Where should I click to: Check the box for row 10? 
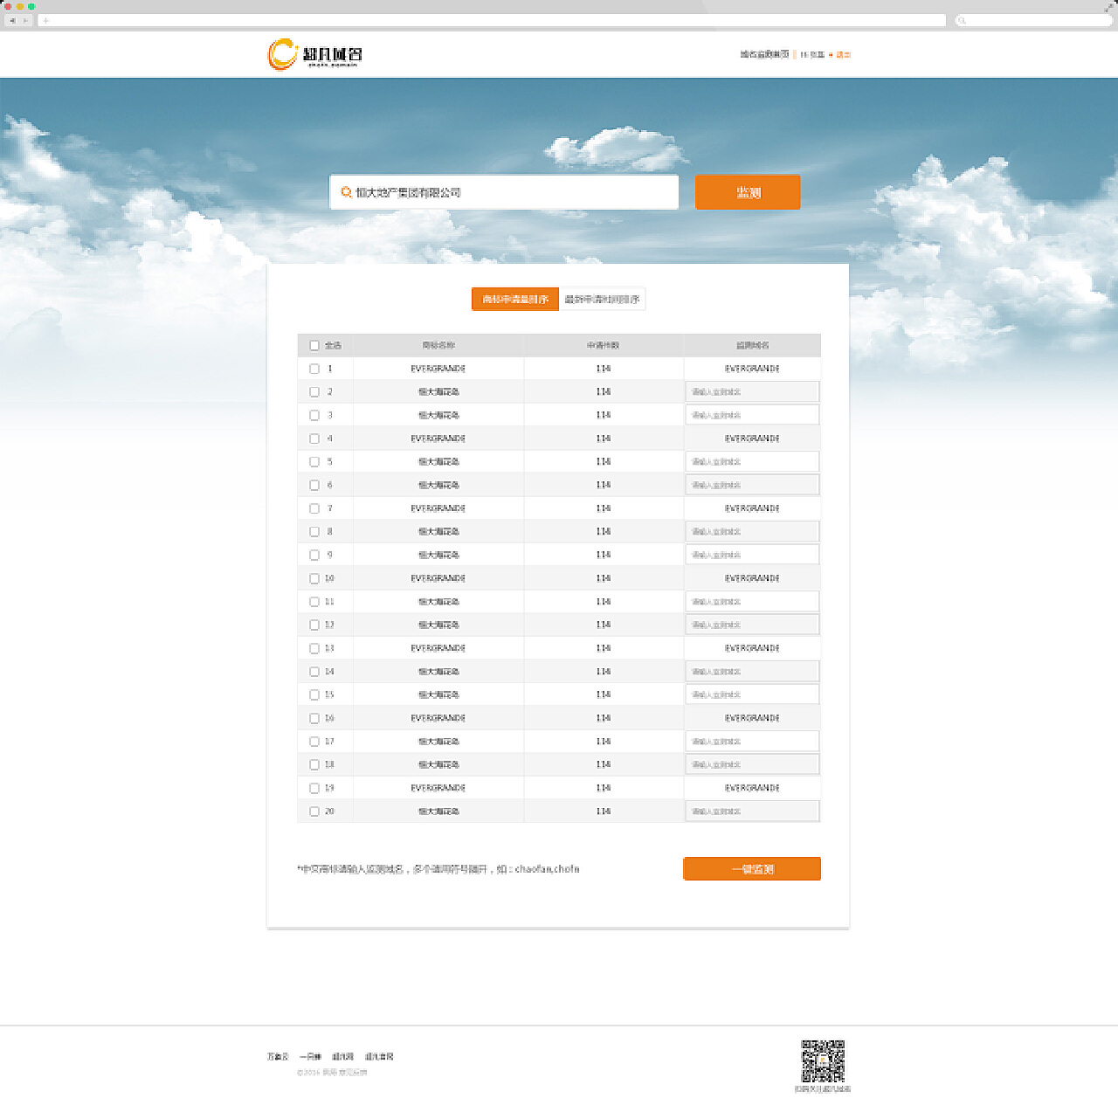(314, 578)
